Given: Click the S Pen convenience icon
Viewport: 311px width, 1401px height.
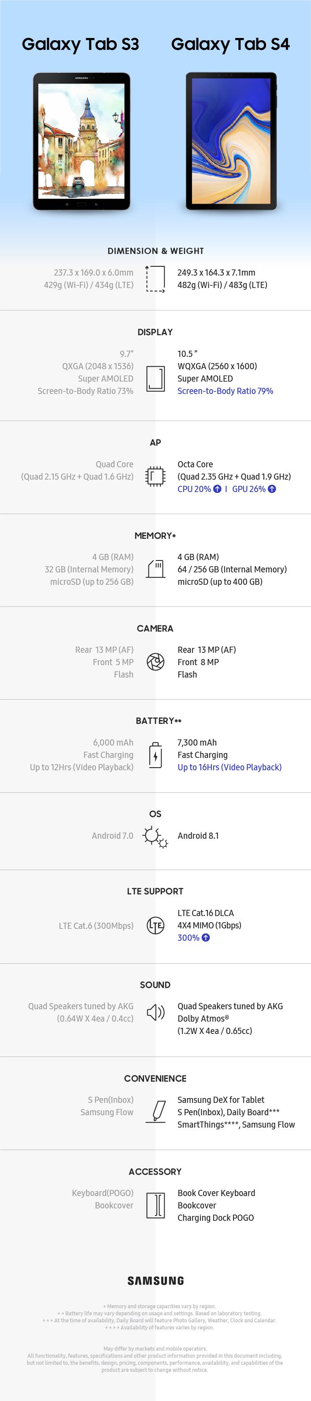Looking at the screenshot, I should pos(157,1111).
